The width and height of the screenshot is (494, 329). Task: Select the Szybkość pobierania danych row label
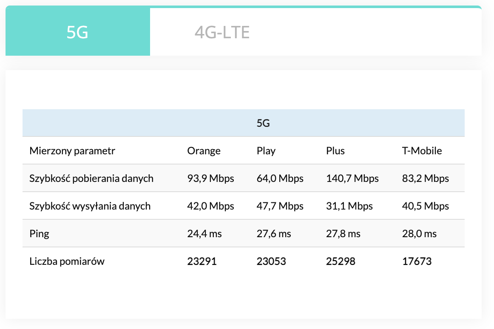pyautogui.click(x=91, y=179)
